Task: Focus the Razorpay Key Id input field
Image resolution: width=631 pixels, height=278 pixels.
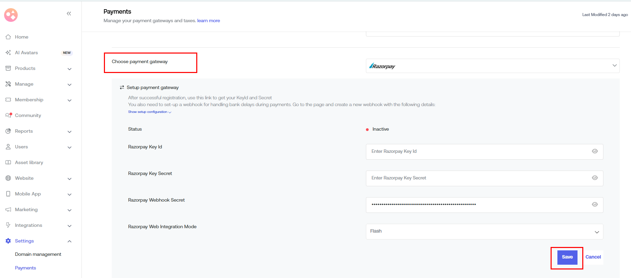Action: tap(477, 151)
